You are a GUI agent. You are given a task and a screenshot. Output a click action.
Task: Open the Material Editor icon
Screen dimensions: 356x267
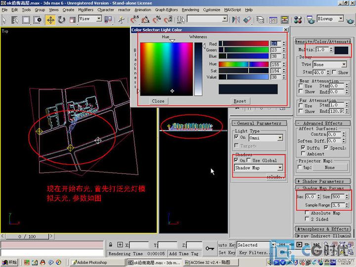click(298, 20)
